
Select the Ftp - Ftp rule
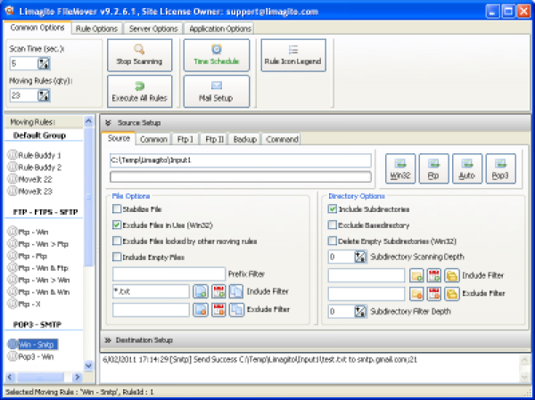pos(28,256)
